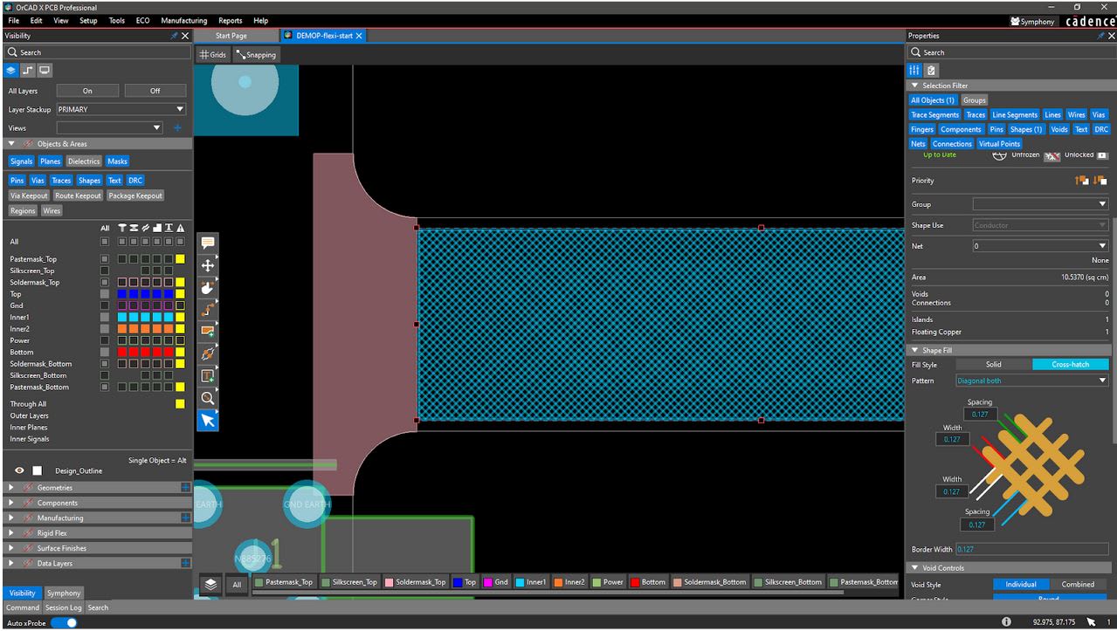Select the Add Text tool
This screenshot has width=1117, height=631.
pos(208,376)
